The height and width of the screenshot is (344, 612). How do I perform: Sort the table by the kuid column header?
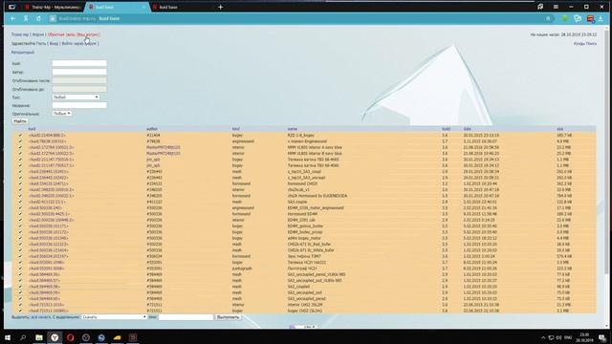(32, 129)
